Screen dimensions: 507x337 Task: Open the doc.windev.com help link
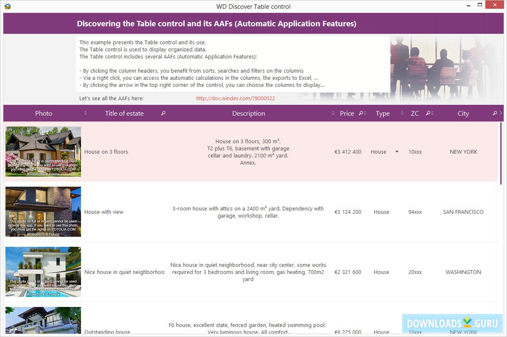pyautogui.click(x=236, y=99)
